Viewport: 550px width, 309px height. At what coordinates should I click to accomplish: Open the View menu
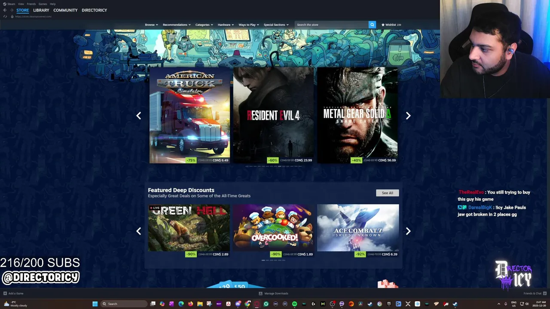[21, 4]
